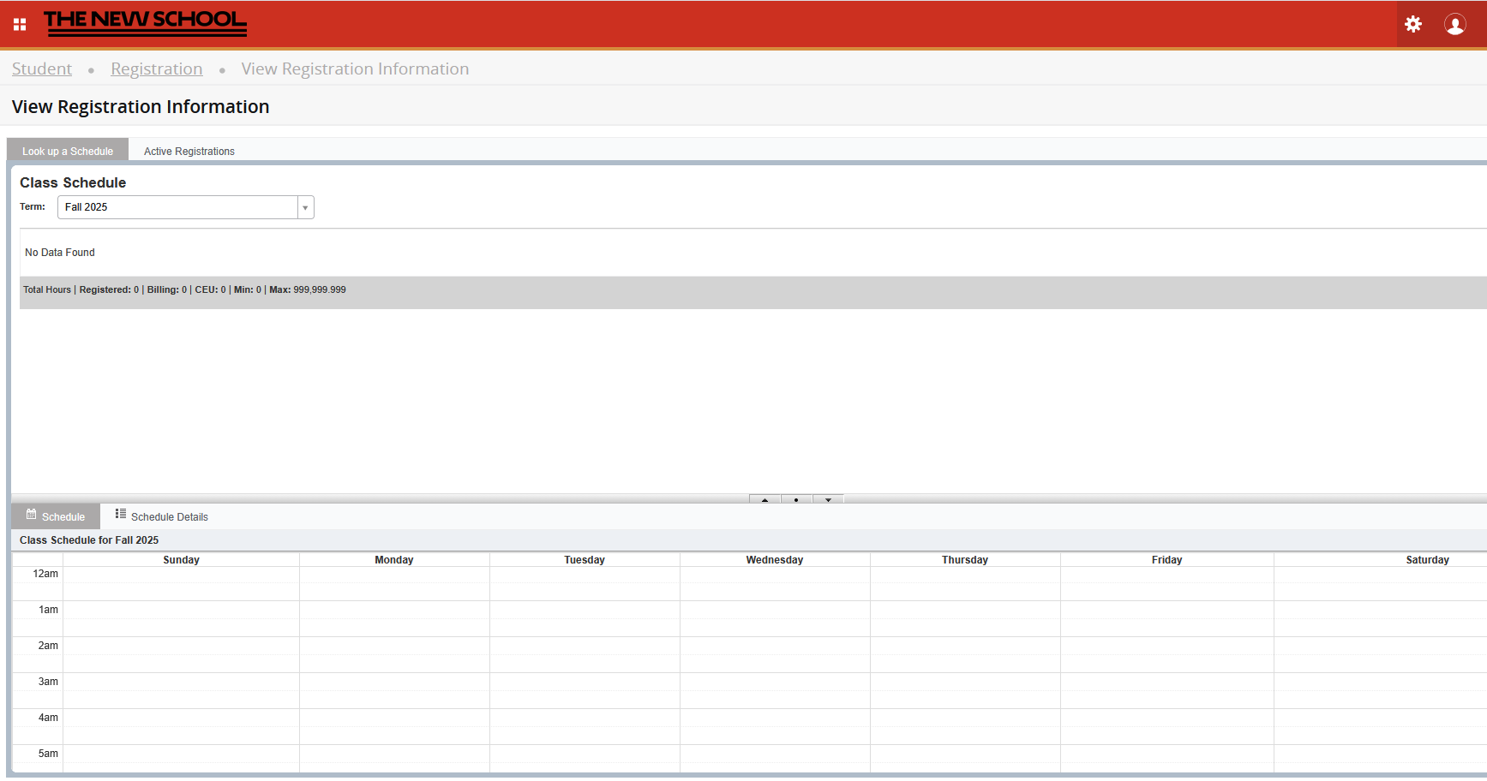Navigate to Registration breadcrumb link

tap(157, 69)
